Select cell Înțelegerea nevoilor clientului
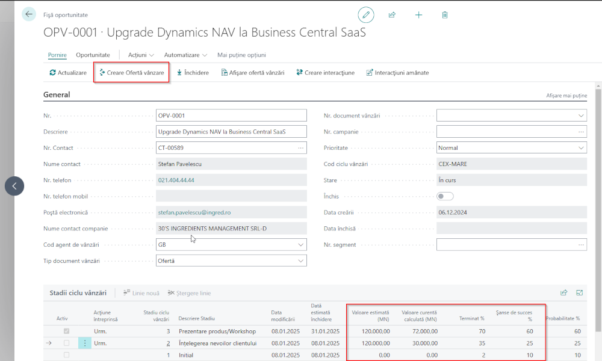Viewport: 602px width, 361px height. 218,343
